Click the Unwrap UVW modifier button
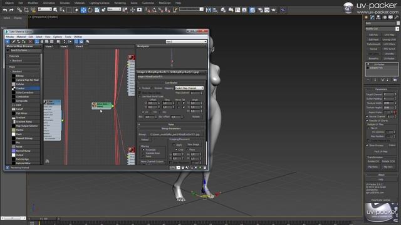 (x=389, y=39)
